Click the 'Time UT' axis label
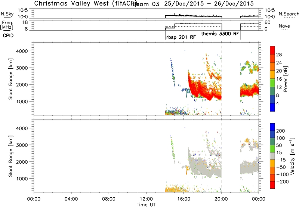The image size is (299, 207). [146, 205]
